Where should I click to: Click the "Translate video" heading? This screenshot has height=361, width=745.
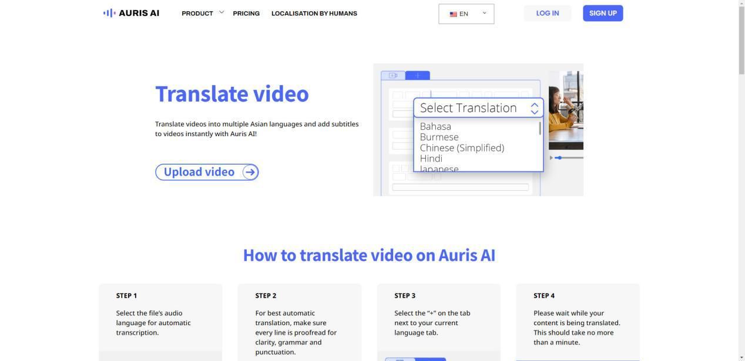click(232, 94)
